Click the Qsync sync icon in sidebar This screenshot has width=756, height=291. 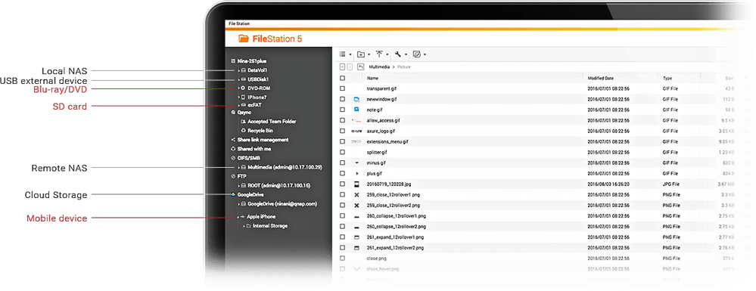click(233, 113)
